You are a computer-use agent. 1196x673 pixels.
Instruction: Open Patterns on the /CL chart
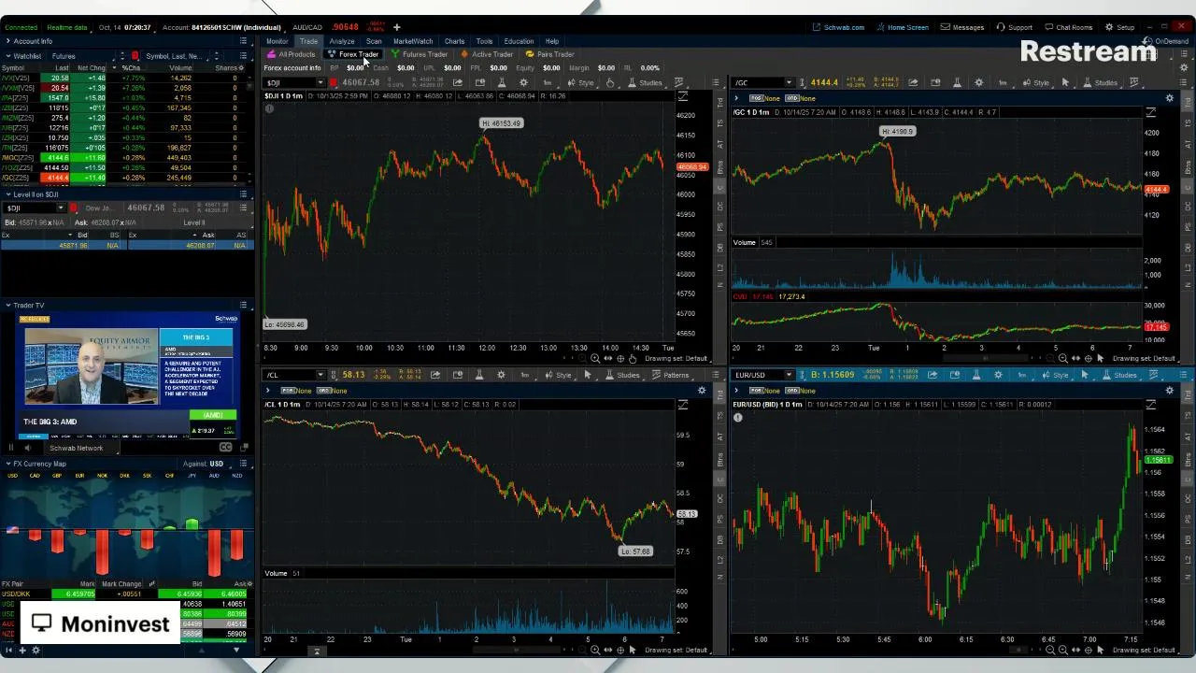click(671, 375)
